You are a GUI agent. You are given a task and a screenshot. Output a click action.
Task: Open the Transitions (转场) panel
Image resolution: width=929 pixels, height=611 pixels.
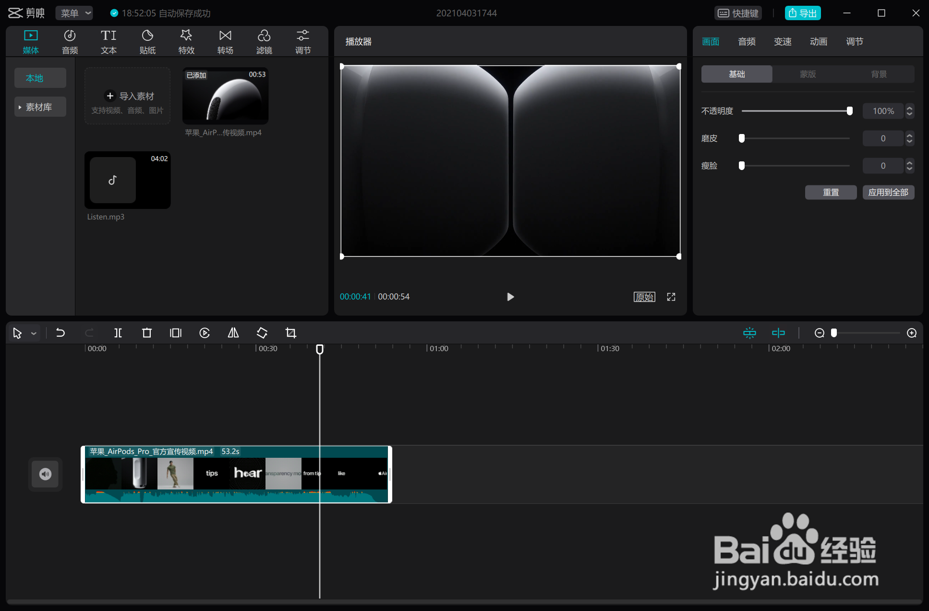(x=225, y=42)
